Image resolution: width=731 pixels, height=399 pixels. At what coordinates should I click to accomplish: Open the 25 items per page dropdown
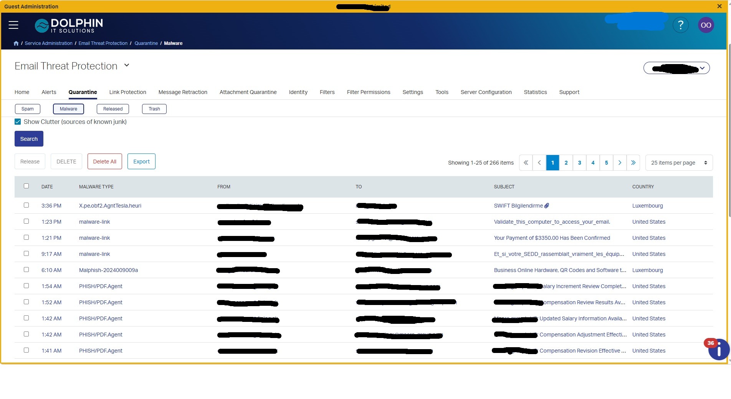[x=679, y=163]
